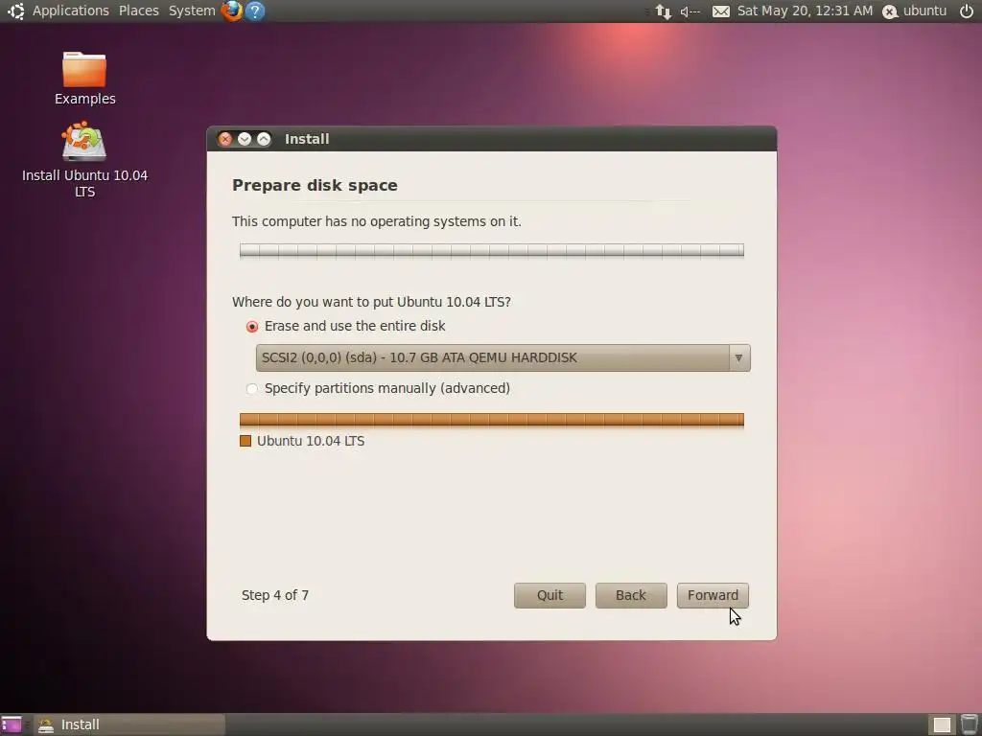This screenshot has height=736, width=982.
Task: Click the orange Ubuntu 10.04 LTS legend swatch
Action: pyautogui.click(x=245, y=441)
